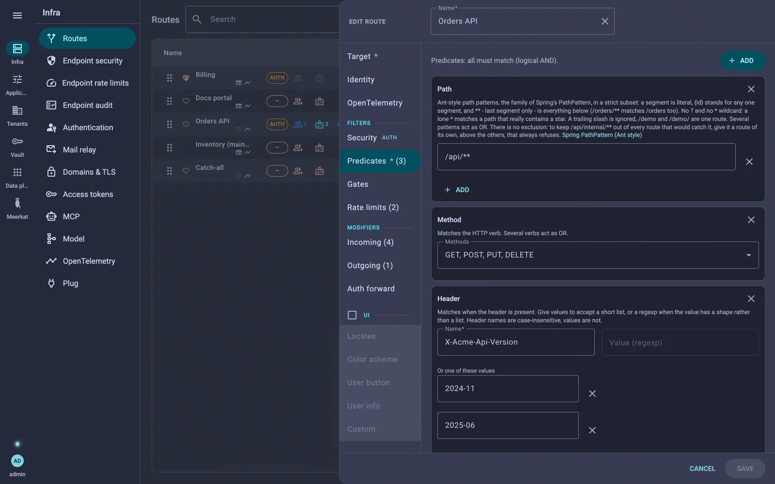
Task: Click the health heart icon on Docs portal
Action: click(186, 101)
